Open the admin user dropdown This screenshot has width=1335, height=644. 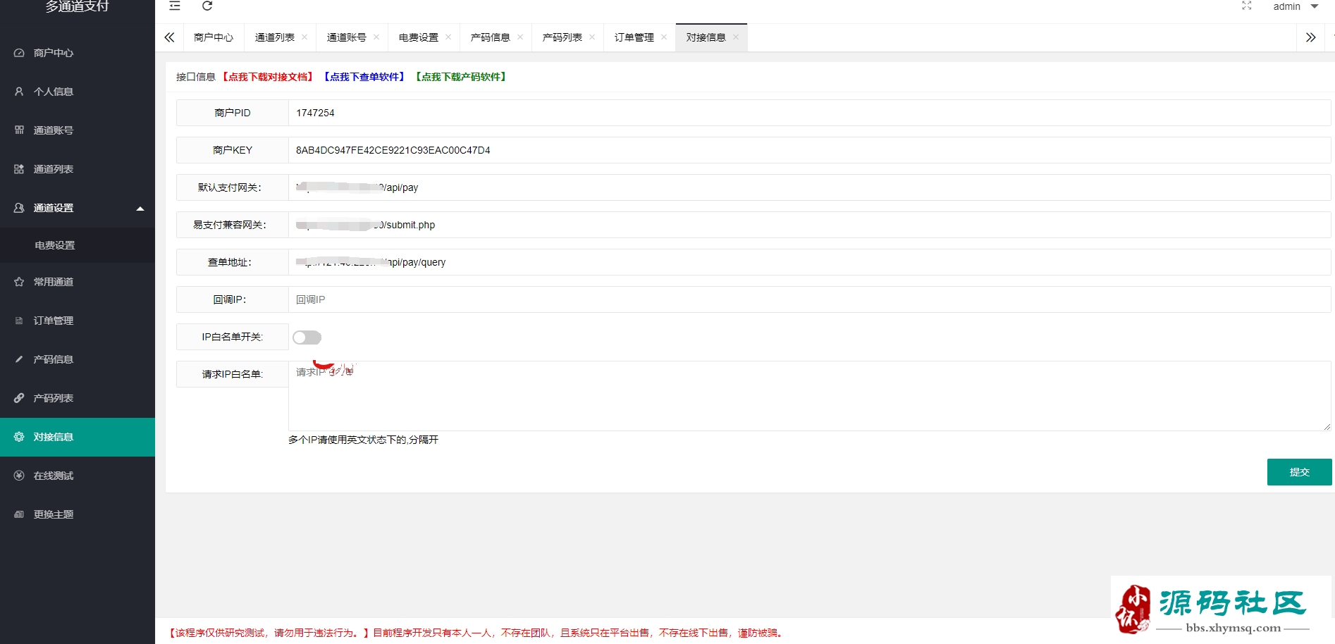pos(1295,7)
